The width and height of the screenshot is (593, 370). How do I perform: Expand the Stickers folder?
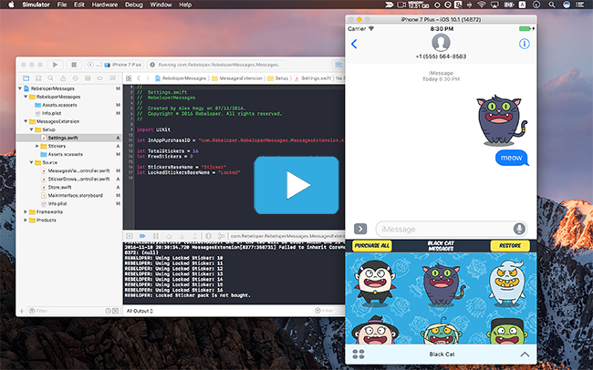[37, 146]
